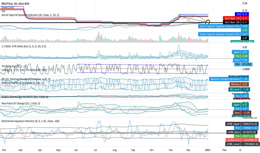The image size is (260, 153).
Task: Open Secret Squirrel Squeeze Indicator (20, close, 2, 20, 2) legend
Action: pyautogui.click(x=30, y=15)
